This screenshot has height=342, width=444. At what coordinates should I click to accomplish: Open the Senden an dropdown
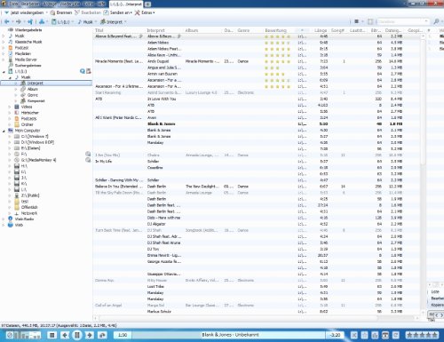click(118, 12)
